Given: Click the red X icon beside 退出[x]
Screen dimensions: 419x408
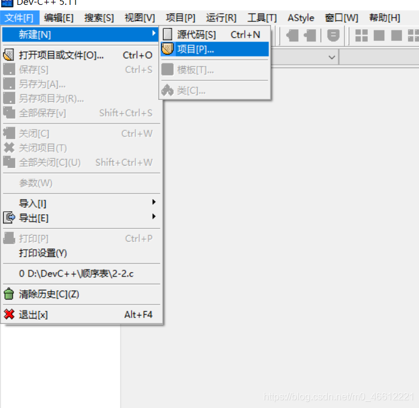Looking at the screenshot, I should 9,314.
